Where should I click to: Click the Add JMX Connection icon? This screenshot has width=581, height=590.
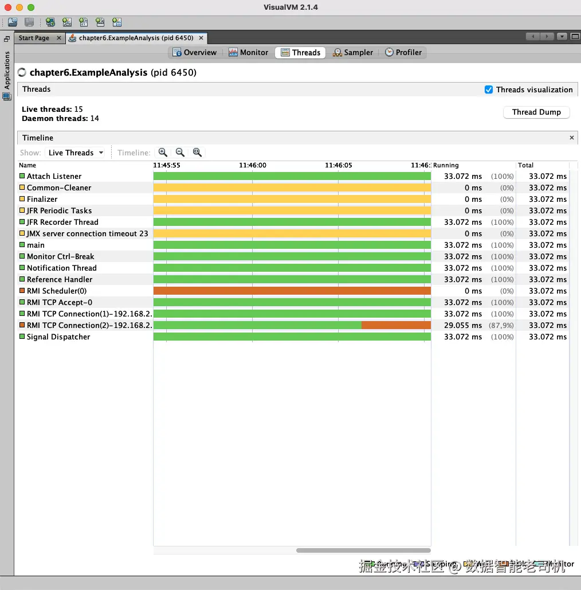[67, 22]
